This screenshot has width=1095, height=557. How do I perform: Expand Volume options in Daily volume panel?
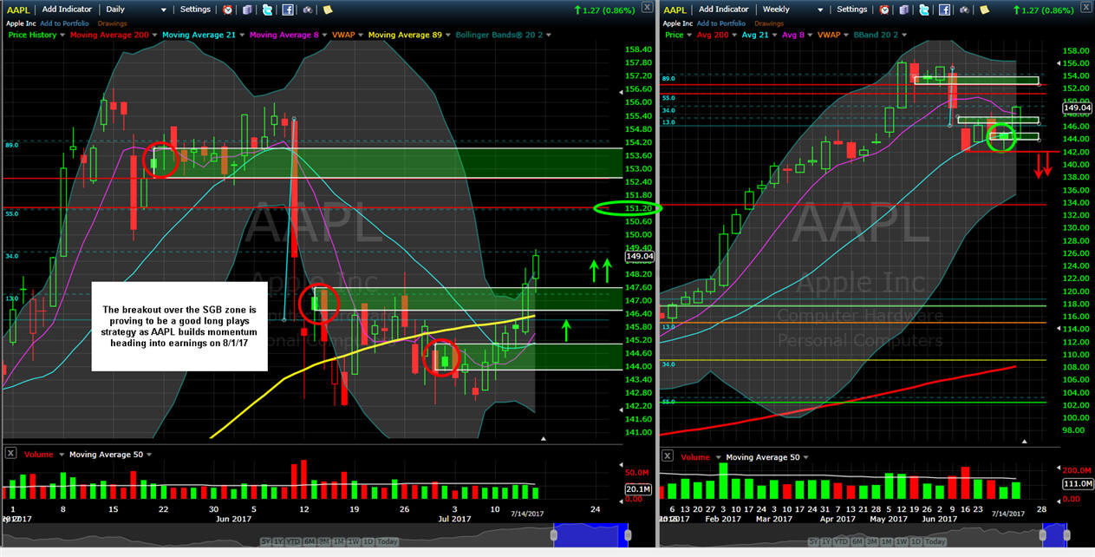[60, 455]
